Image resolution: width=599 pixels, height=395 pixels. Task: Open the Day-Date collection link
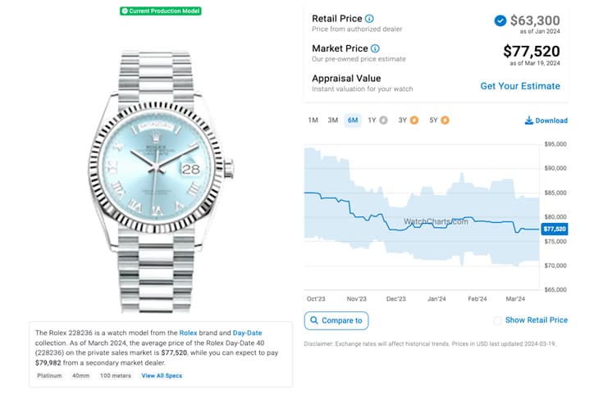coord(247,333)
